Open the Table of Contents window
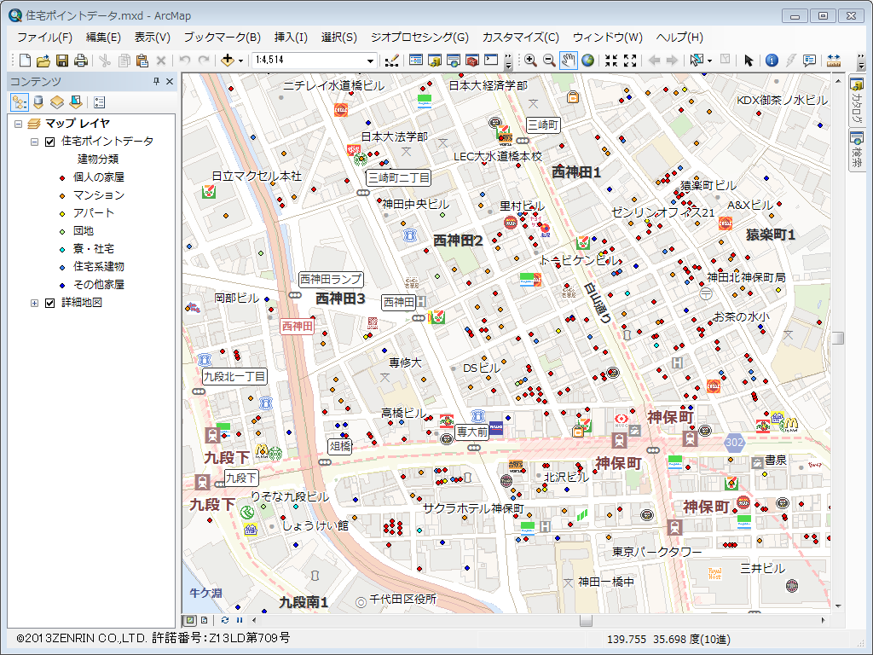The height and width of the screenshot is (655, 873). (x=416, y=61)
